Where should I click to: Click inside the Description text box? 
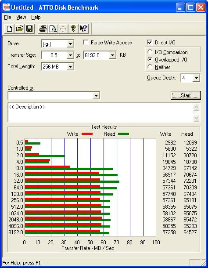tap(101, 112)
